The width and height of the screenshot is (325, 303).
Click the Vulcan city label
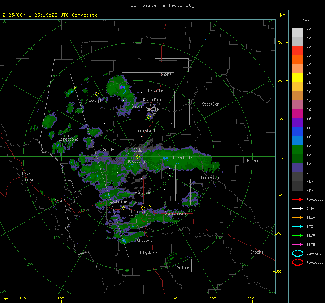coord(183,268)
